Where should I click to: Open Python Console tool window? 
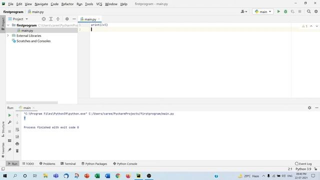pyautogui.click(x=125, y=163)
